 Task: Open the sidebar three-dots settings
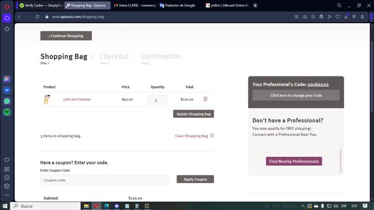[7, 195]
